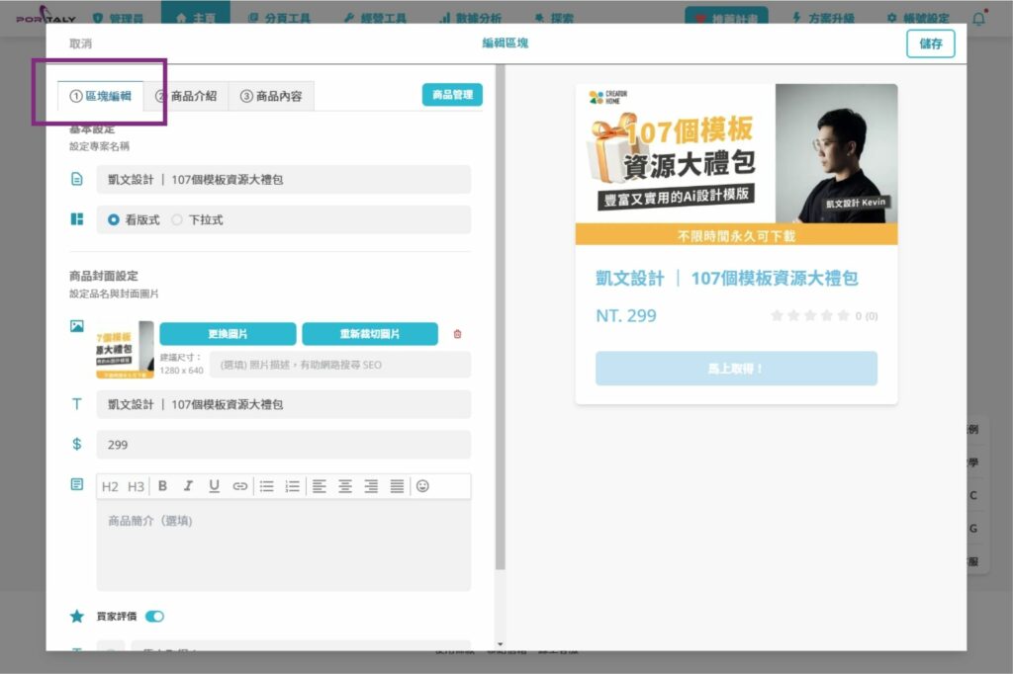
Task: Start a bulleted list in the editor
Action: (x=267, y=486)
